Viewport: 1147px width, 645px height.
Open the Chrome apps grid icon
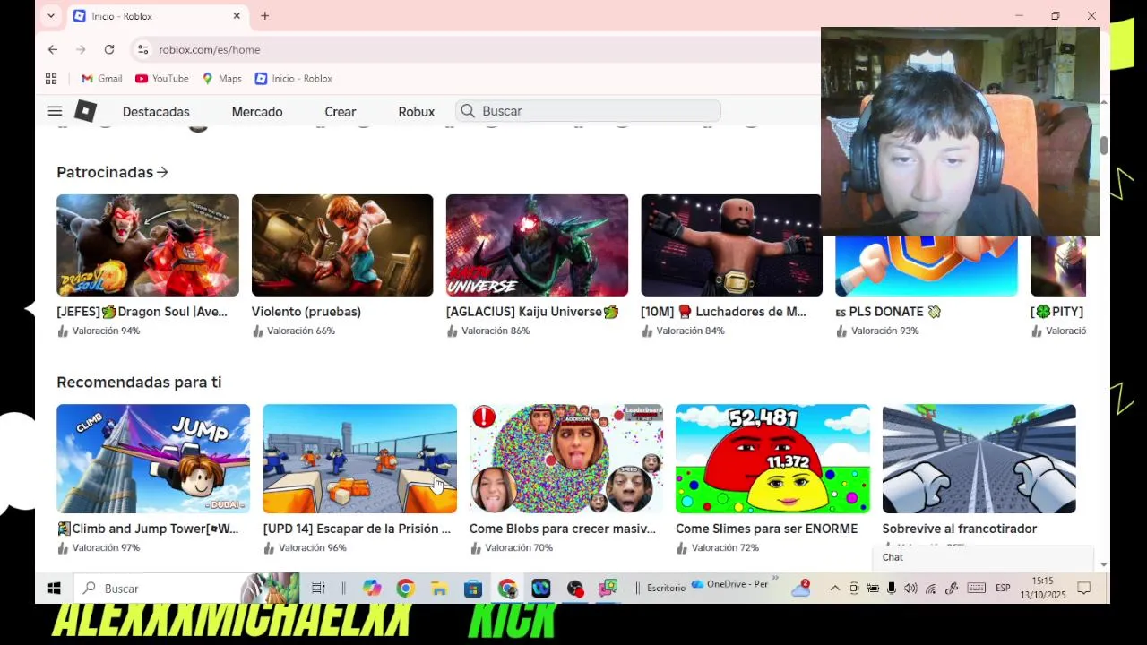(x=51, y=79)
